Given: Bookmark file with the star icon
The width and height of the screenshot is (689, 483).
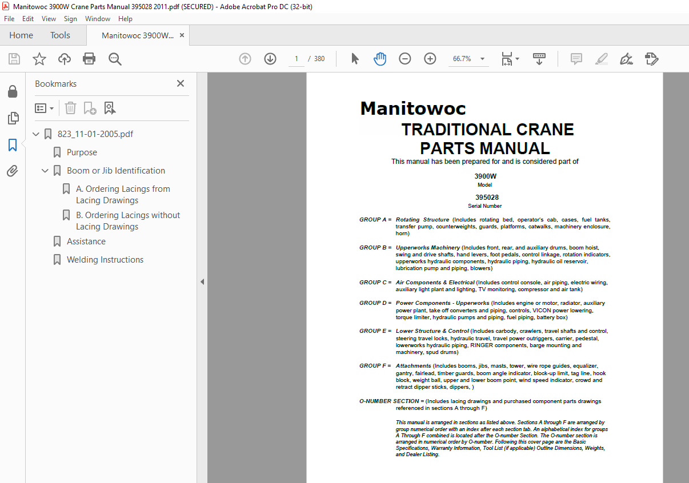Looking at the screenshot, I should coord(39,59).
